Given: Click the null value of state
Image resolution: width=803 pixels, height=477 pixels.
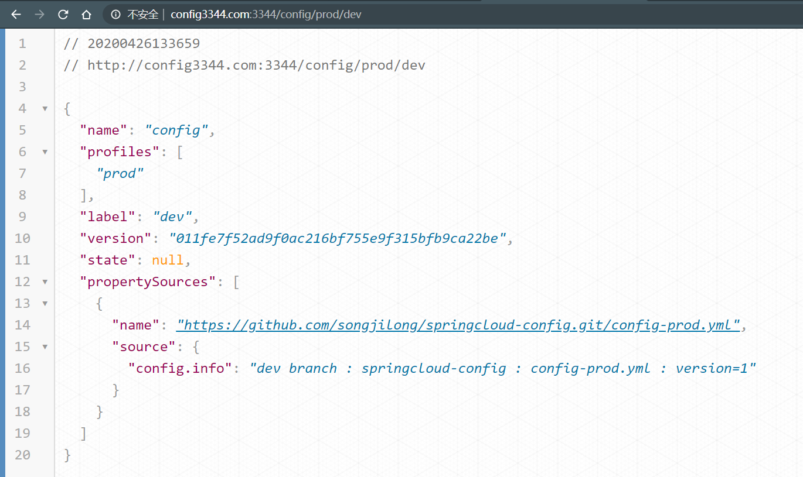Looking at the screenshot, I should click(168, 260).
